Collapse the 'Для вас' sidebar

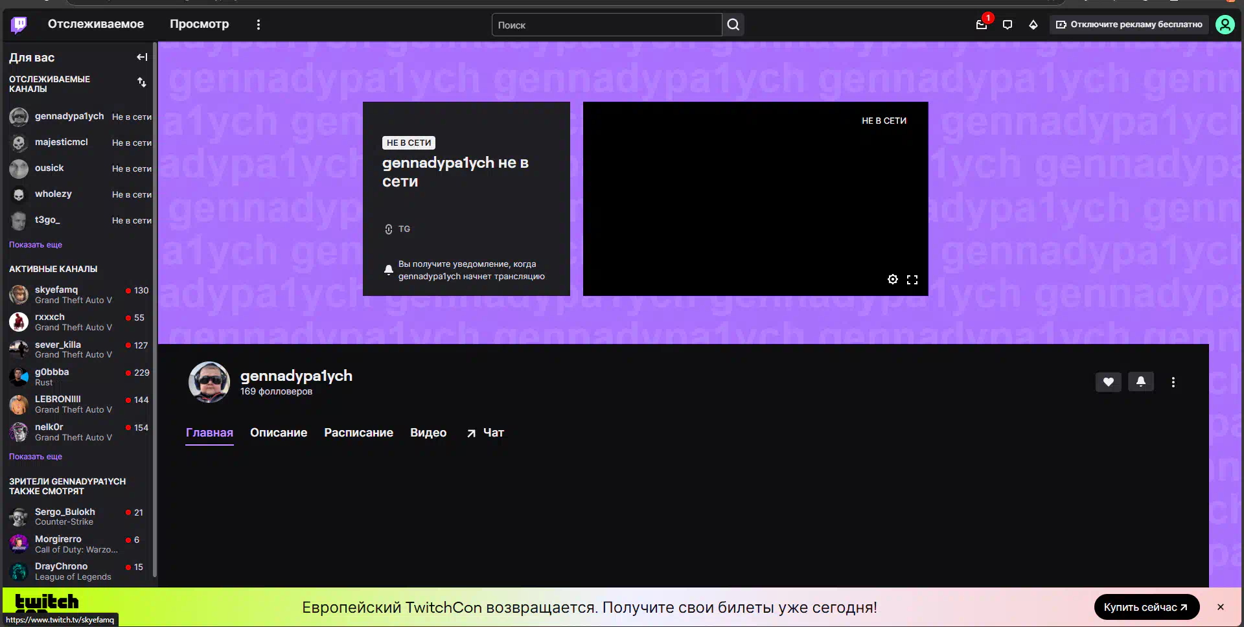(x=142, y=57)
